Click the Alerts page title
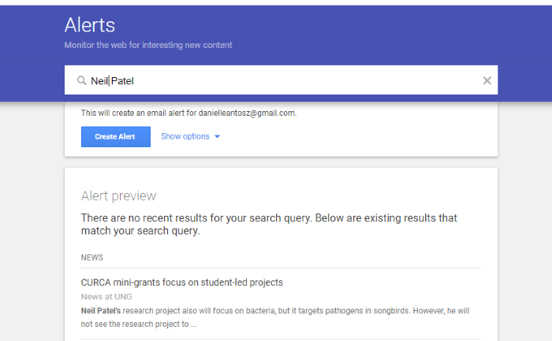552x341 pixels. (90, 25)
